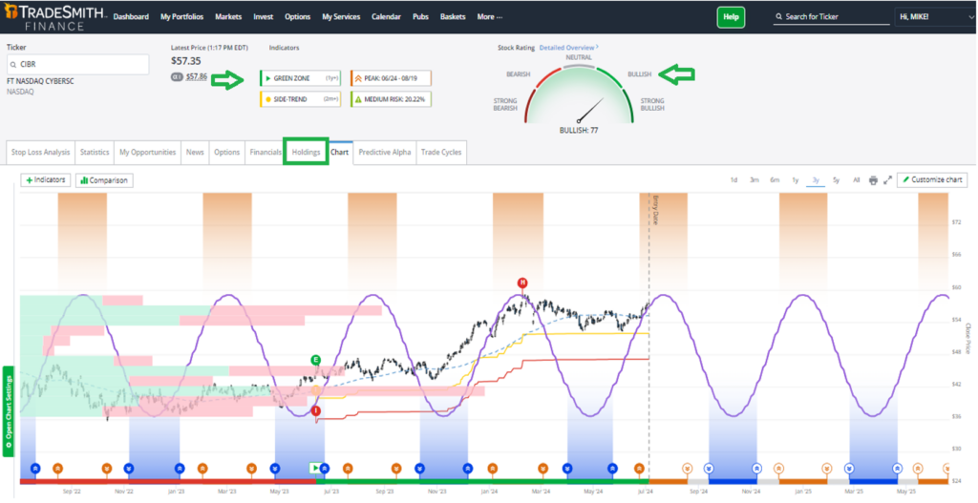This screenshot has width=978, height=503.
Task: Select the 5y chart range
Action: pyautogui.click(x=836, y=180)
